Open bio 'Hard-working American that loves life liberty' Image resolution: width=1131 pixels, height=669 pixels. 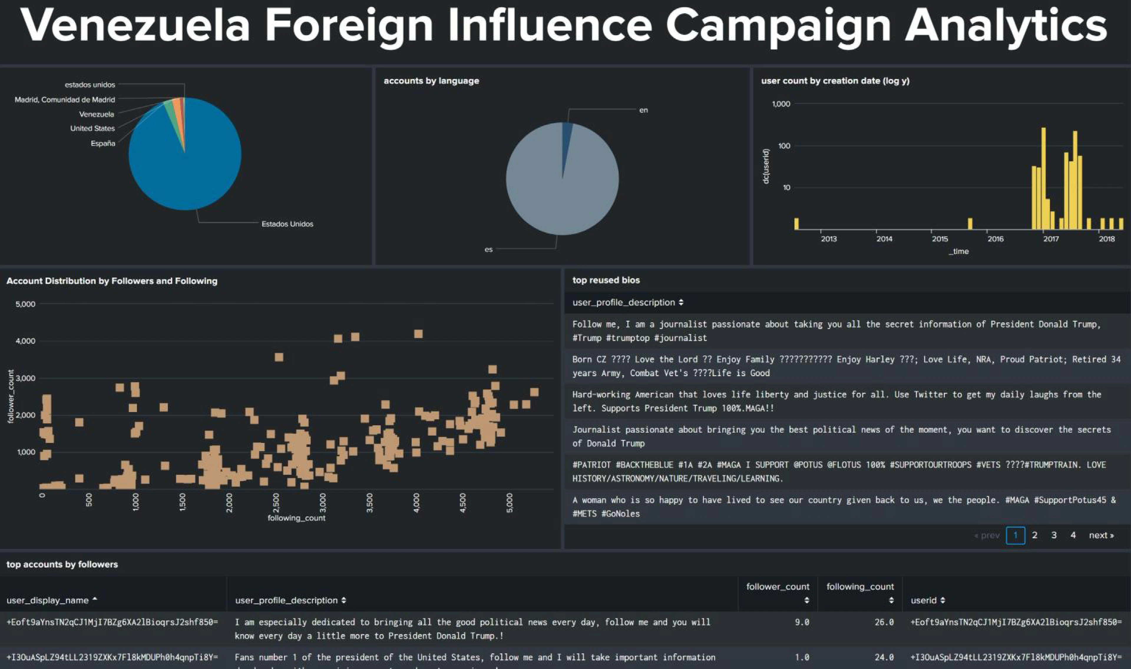(847, 401)
